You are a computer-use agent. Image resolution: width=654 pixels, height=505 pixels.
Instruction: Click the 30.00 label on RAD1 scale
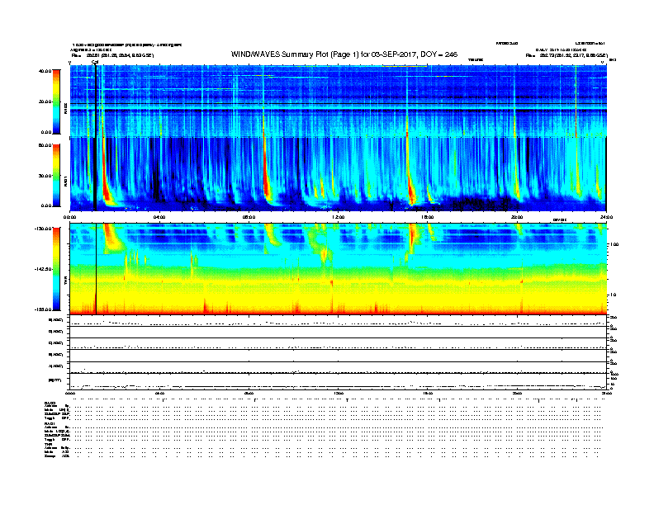click(45, 176)
